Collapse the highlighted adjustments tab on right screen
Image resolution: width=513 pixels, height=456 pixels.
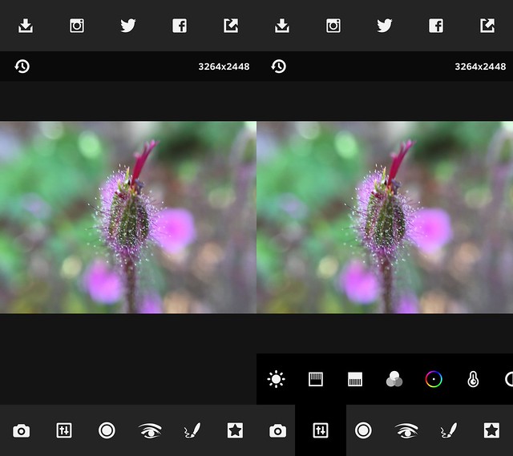[x=321, y=430]
